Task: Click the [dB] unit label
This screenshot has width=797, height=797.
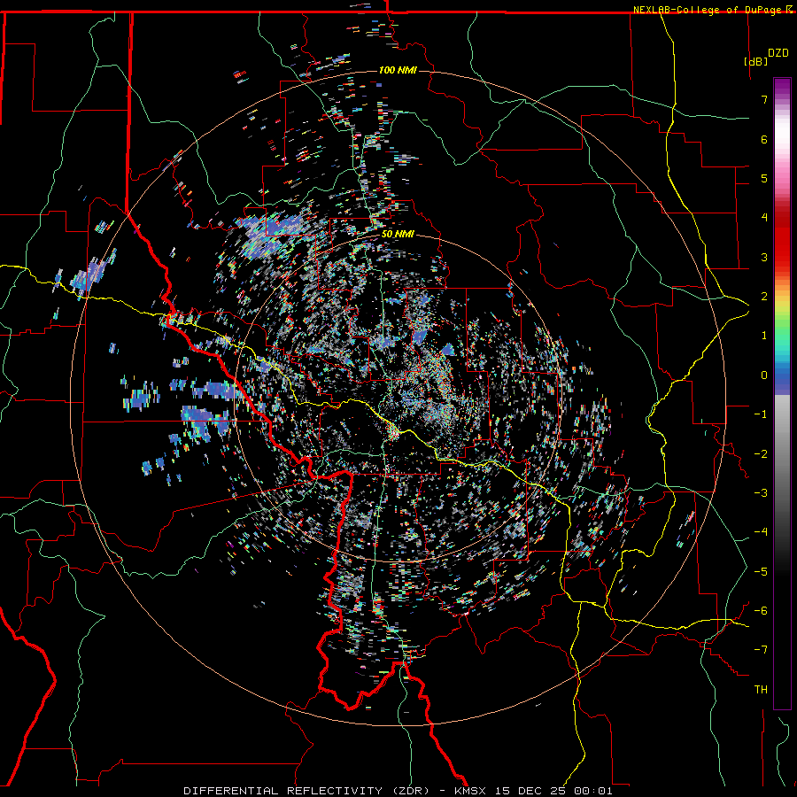Action: pos(755,61)
